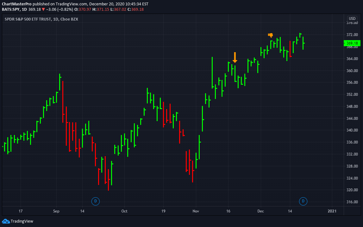Select the low price L:367.02
Screen dimensions: 363x227
coord(118,9)
